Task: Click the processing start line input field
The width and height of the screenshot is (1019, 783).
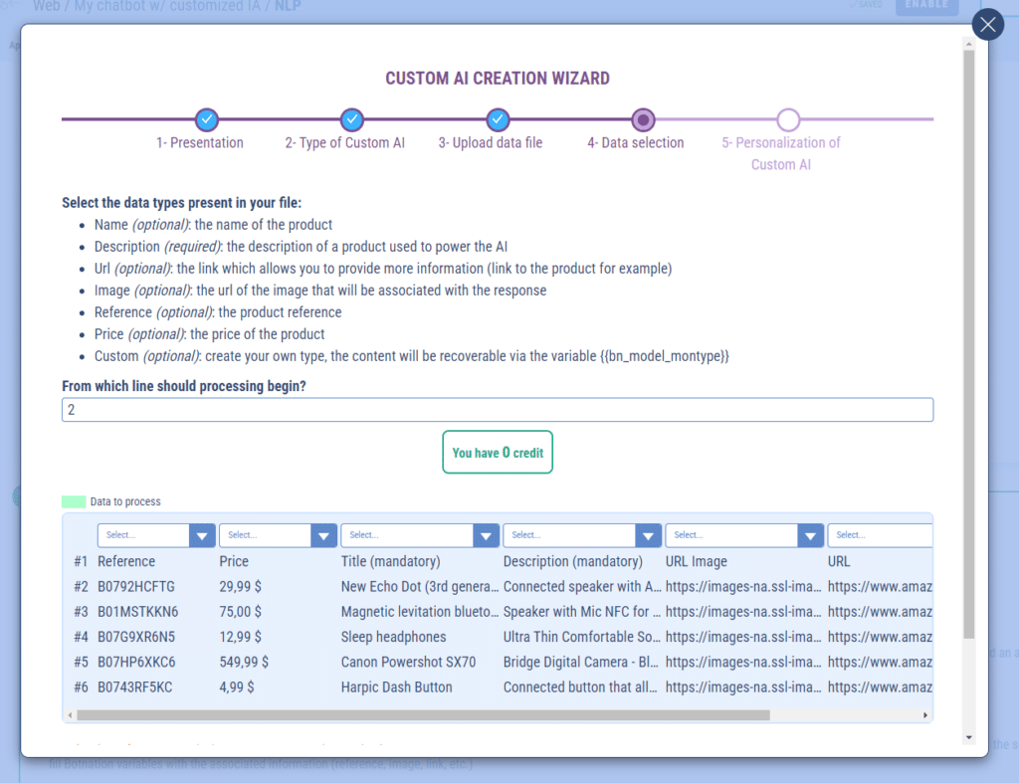Action: click(498, 410)
